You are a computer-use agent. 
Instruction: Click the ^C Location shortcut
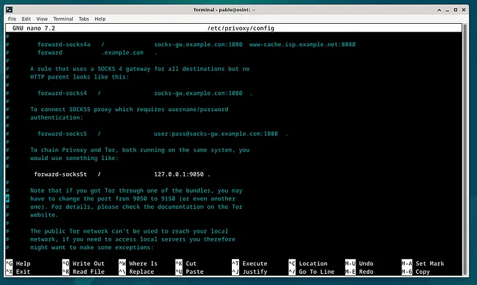307,263
